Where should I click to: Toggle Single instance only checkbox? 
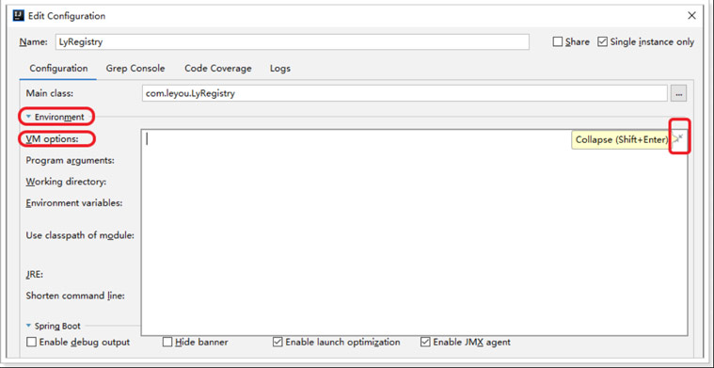602,42
